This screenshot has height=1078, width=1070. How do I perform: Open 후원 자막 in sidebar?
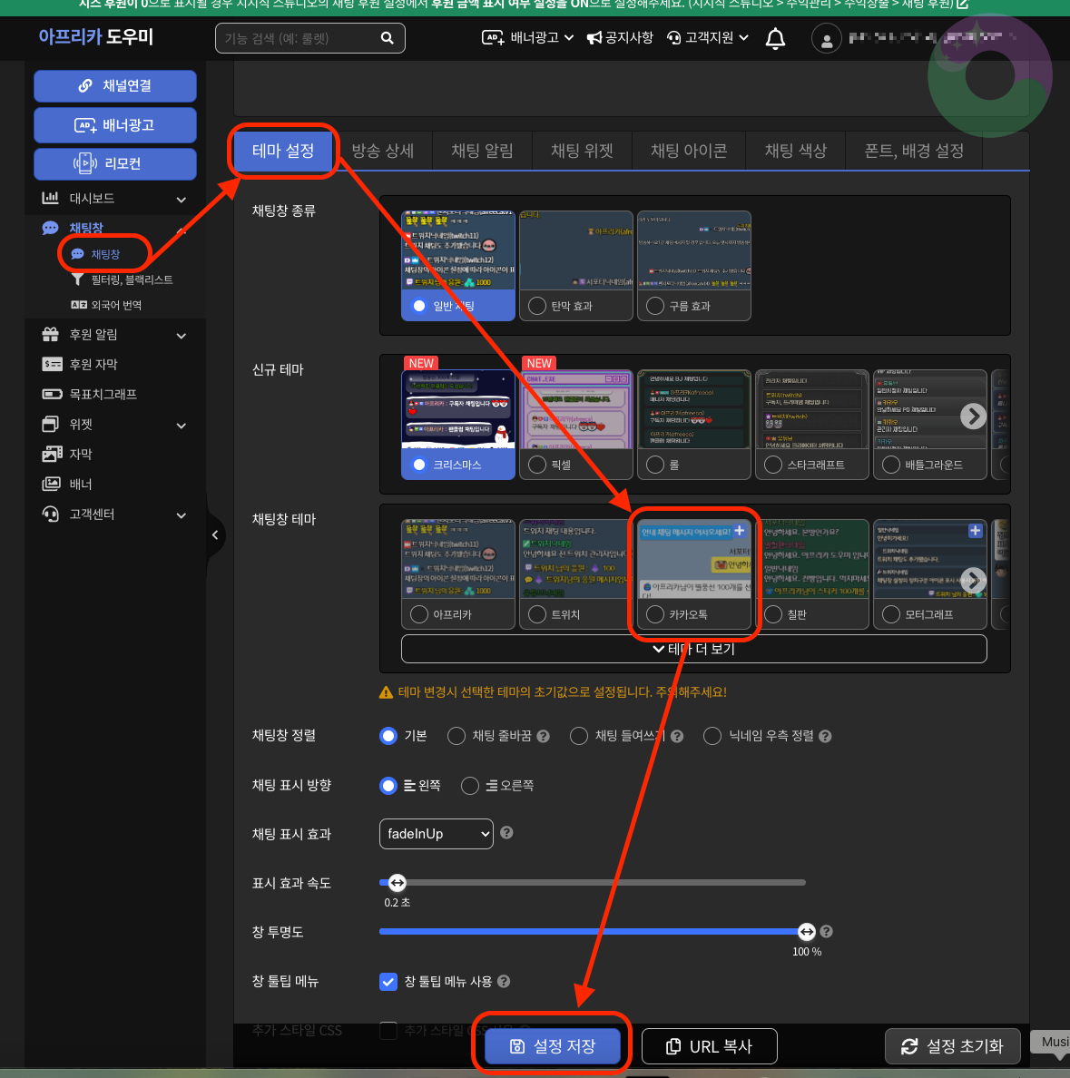click(93, 365)
